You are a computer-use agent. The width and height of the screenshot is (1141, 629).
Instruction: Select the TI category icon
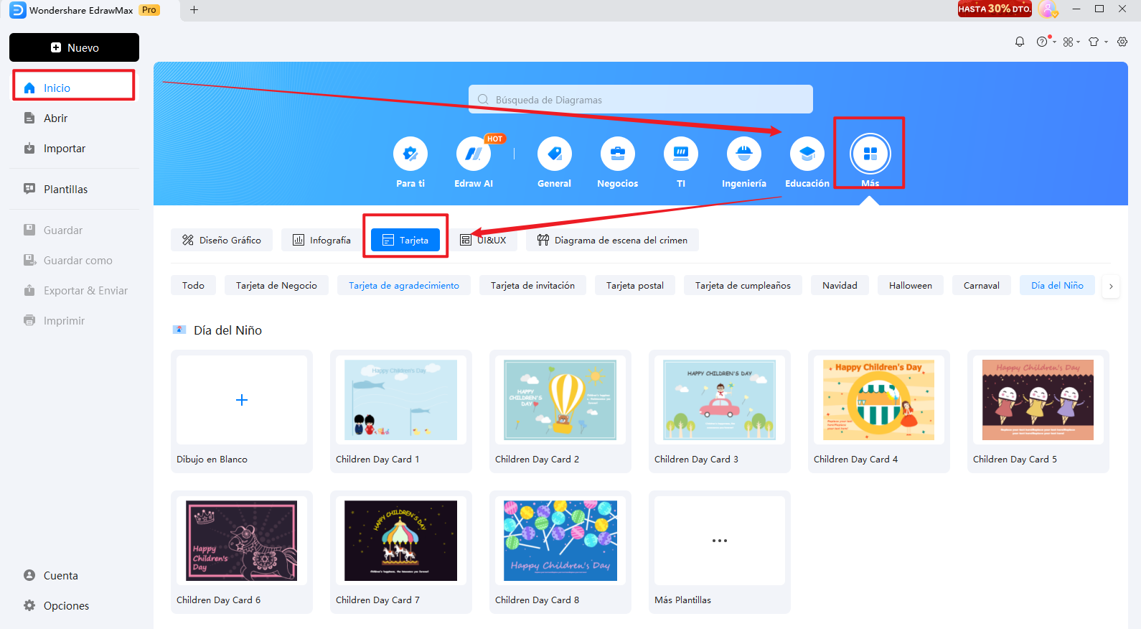(x=680, y=154)
